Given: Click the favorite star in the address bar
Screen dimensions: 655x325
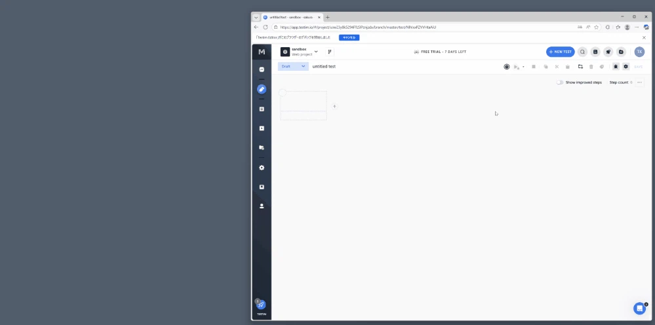Looking at the screenshot, I should [597, 27].
